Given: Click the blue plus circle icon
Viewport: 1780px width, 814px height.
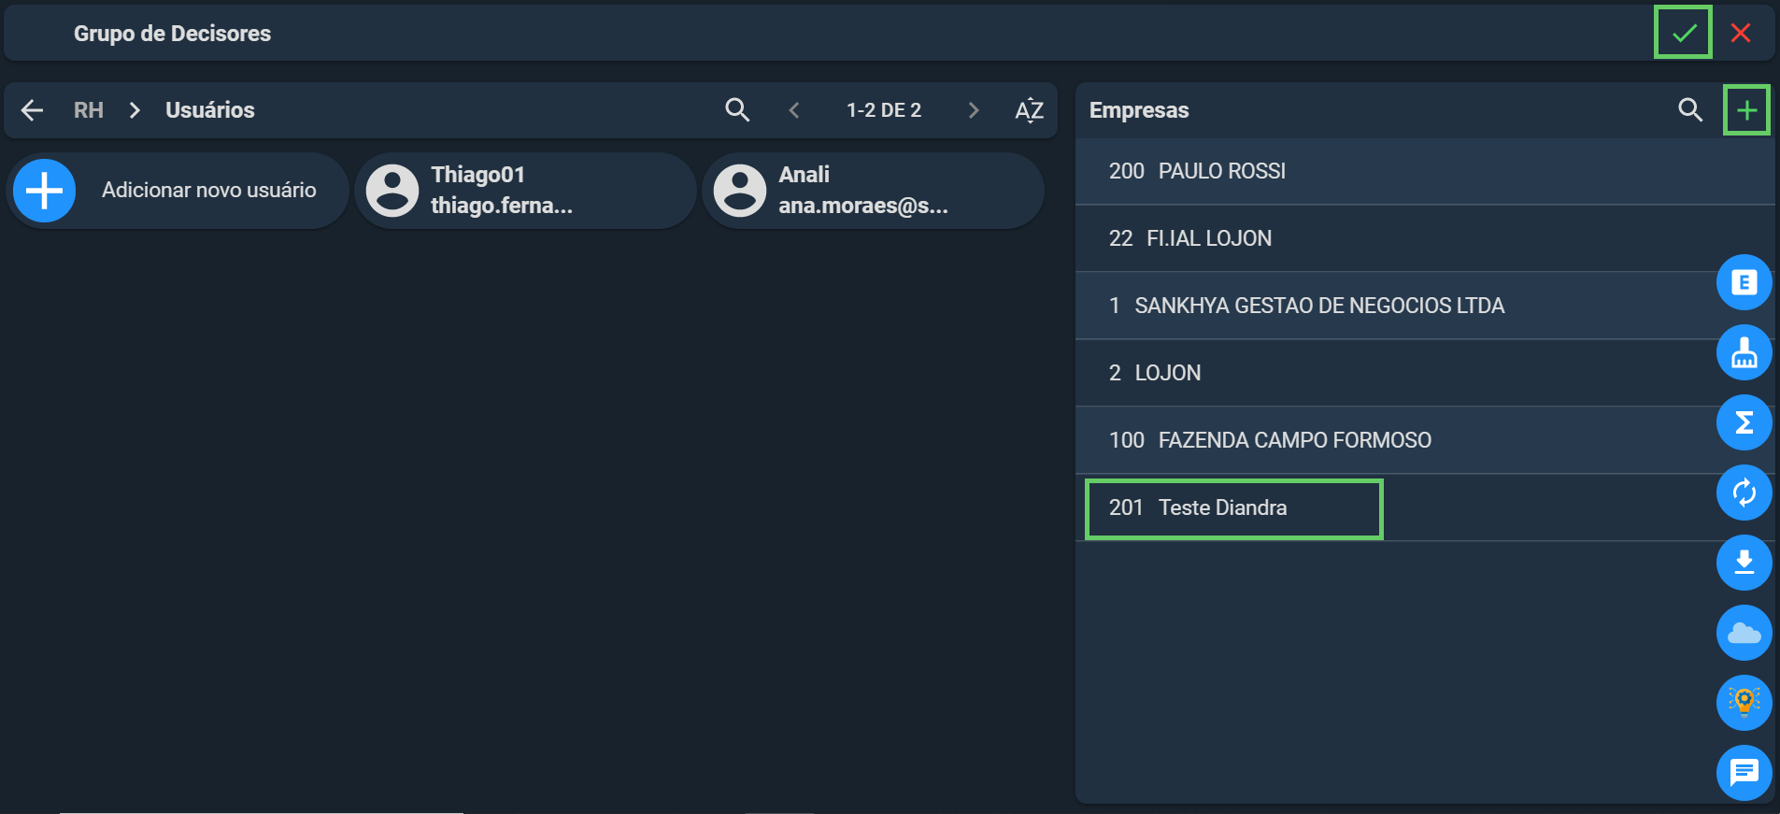Looking at the screenshot, I should [x=44, y=191].
